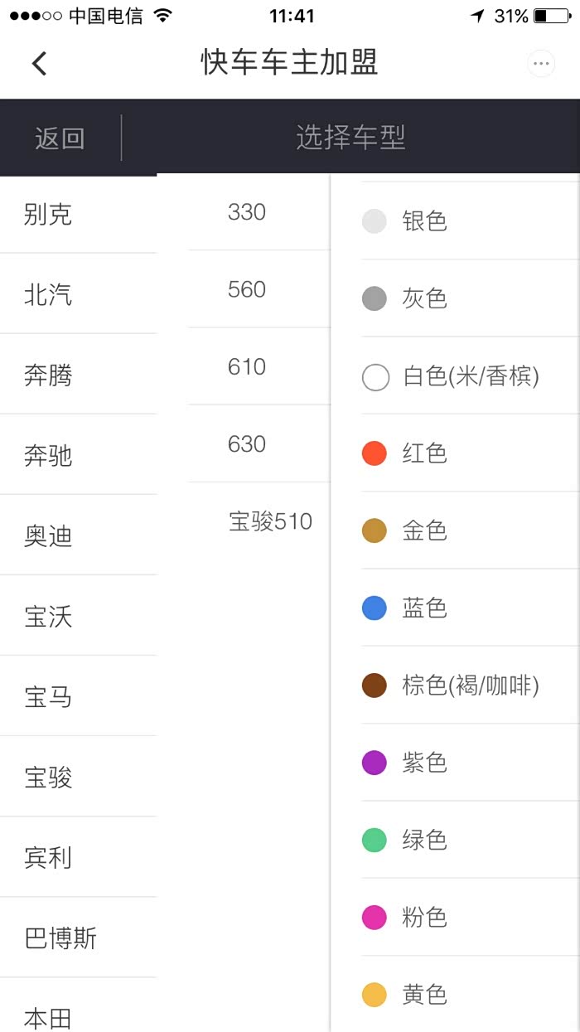Tap the back arrow in the header
This screenshot has height=1032, width=580.
point(39,64)
